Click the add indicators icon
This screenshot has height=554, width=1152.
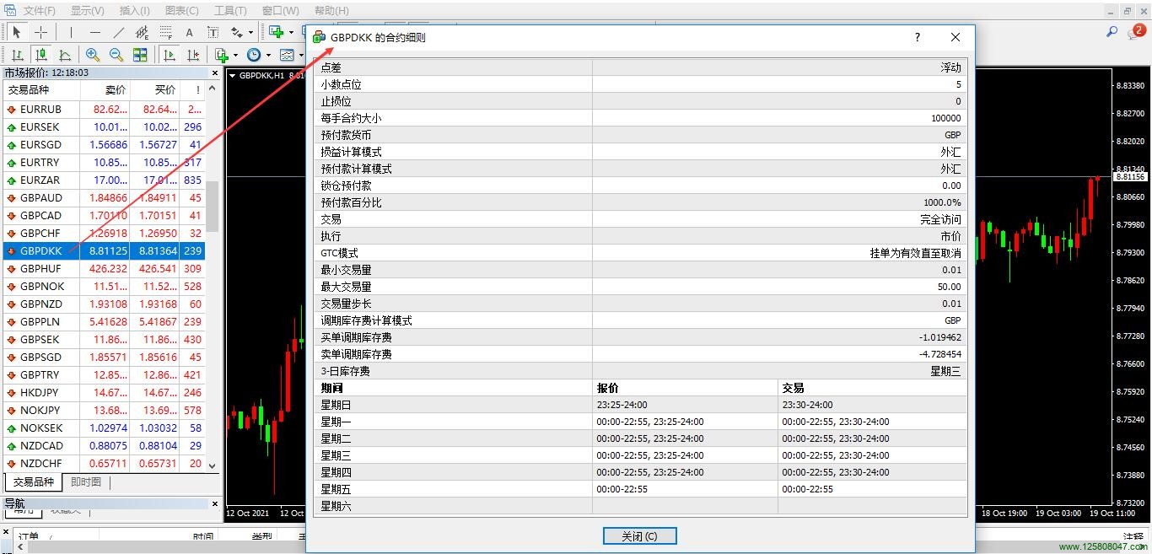(222, 55)
